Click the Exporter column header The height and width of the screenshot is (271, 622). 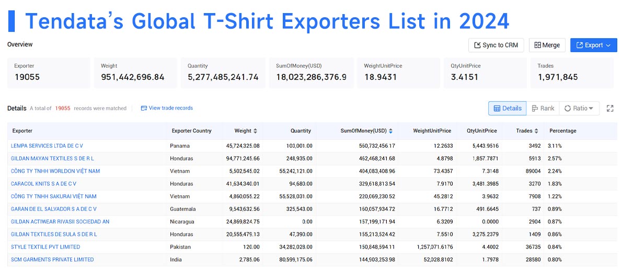22,131
